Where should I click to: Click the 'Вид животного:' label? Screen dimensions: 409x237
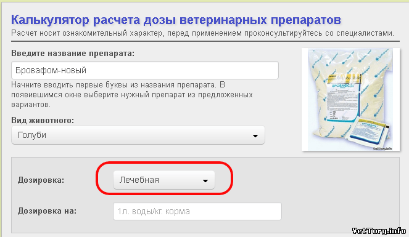(x=43, y=120)
